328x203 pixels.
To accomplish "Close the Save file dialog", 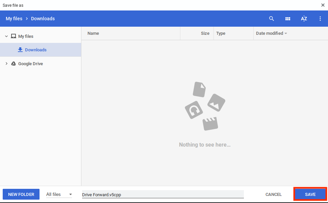I will click(323, 5).
